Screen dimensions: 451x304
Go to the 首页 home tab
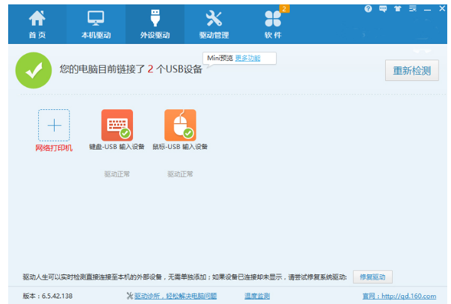[x=37, y=24]
